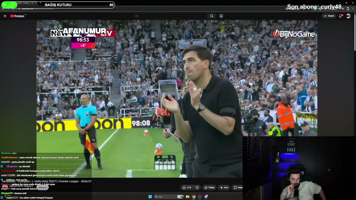Click the video title Newcastle - Liverpool
The width and height of the screenshot is (356, 200).
47,181
